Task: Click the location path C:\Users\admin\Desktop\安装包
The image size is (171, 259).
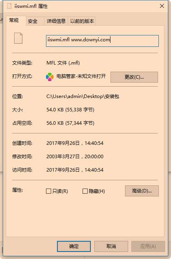Action: click(x=83, y=96)
